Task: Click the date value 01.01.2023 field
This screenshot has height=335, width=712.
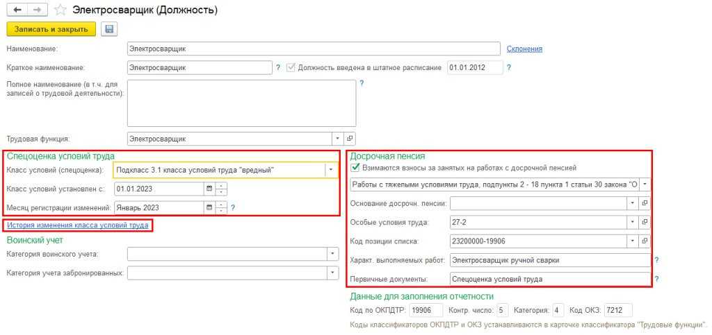Action: coord(159,189)
